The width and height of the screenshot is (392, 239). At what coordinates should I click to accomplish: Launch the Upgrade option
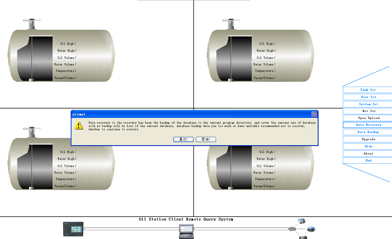pyautogui.click(x=368, y=139)
